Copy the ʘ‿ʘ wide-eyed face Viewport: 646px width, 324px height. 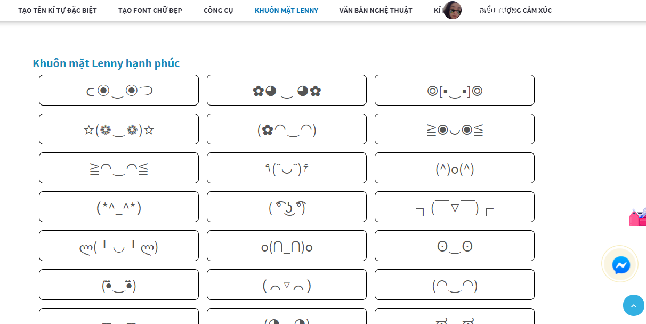pyautogui.click(x=455, y=246)
